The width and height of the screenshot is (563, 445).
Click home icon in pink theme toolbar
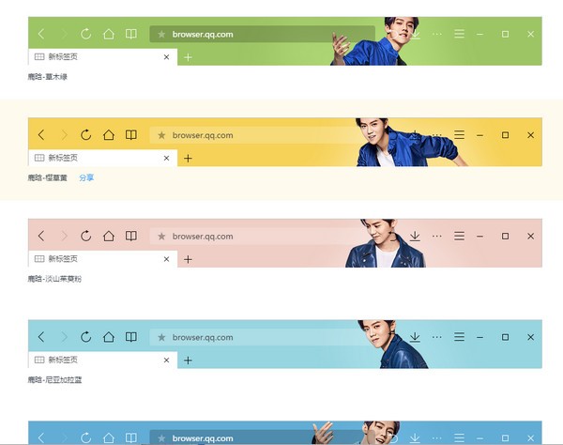pos(109,236)
